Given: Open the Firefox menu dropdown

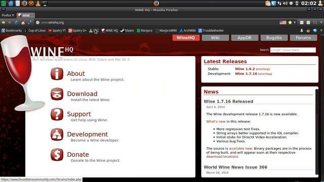Looking at the screenshot, I should [x=8, y=15].
